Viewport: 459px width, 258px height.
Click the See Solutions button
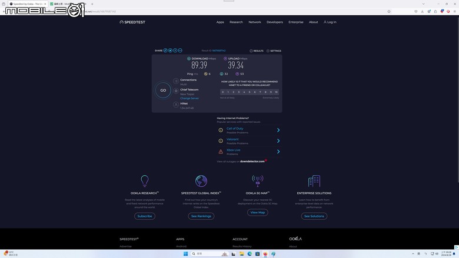click(x=314, y=216)
